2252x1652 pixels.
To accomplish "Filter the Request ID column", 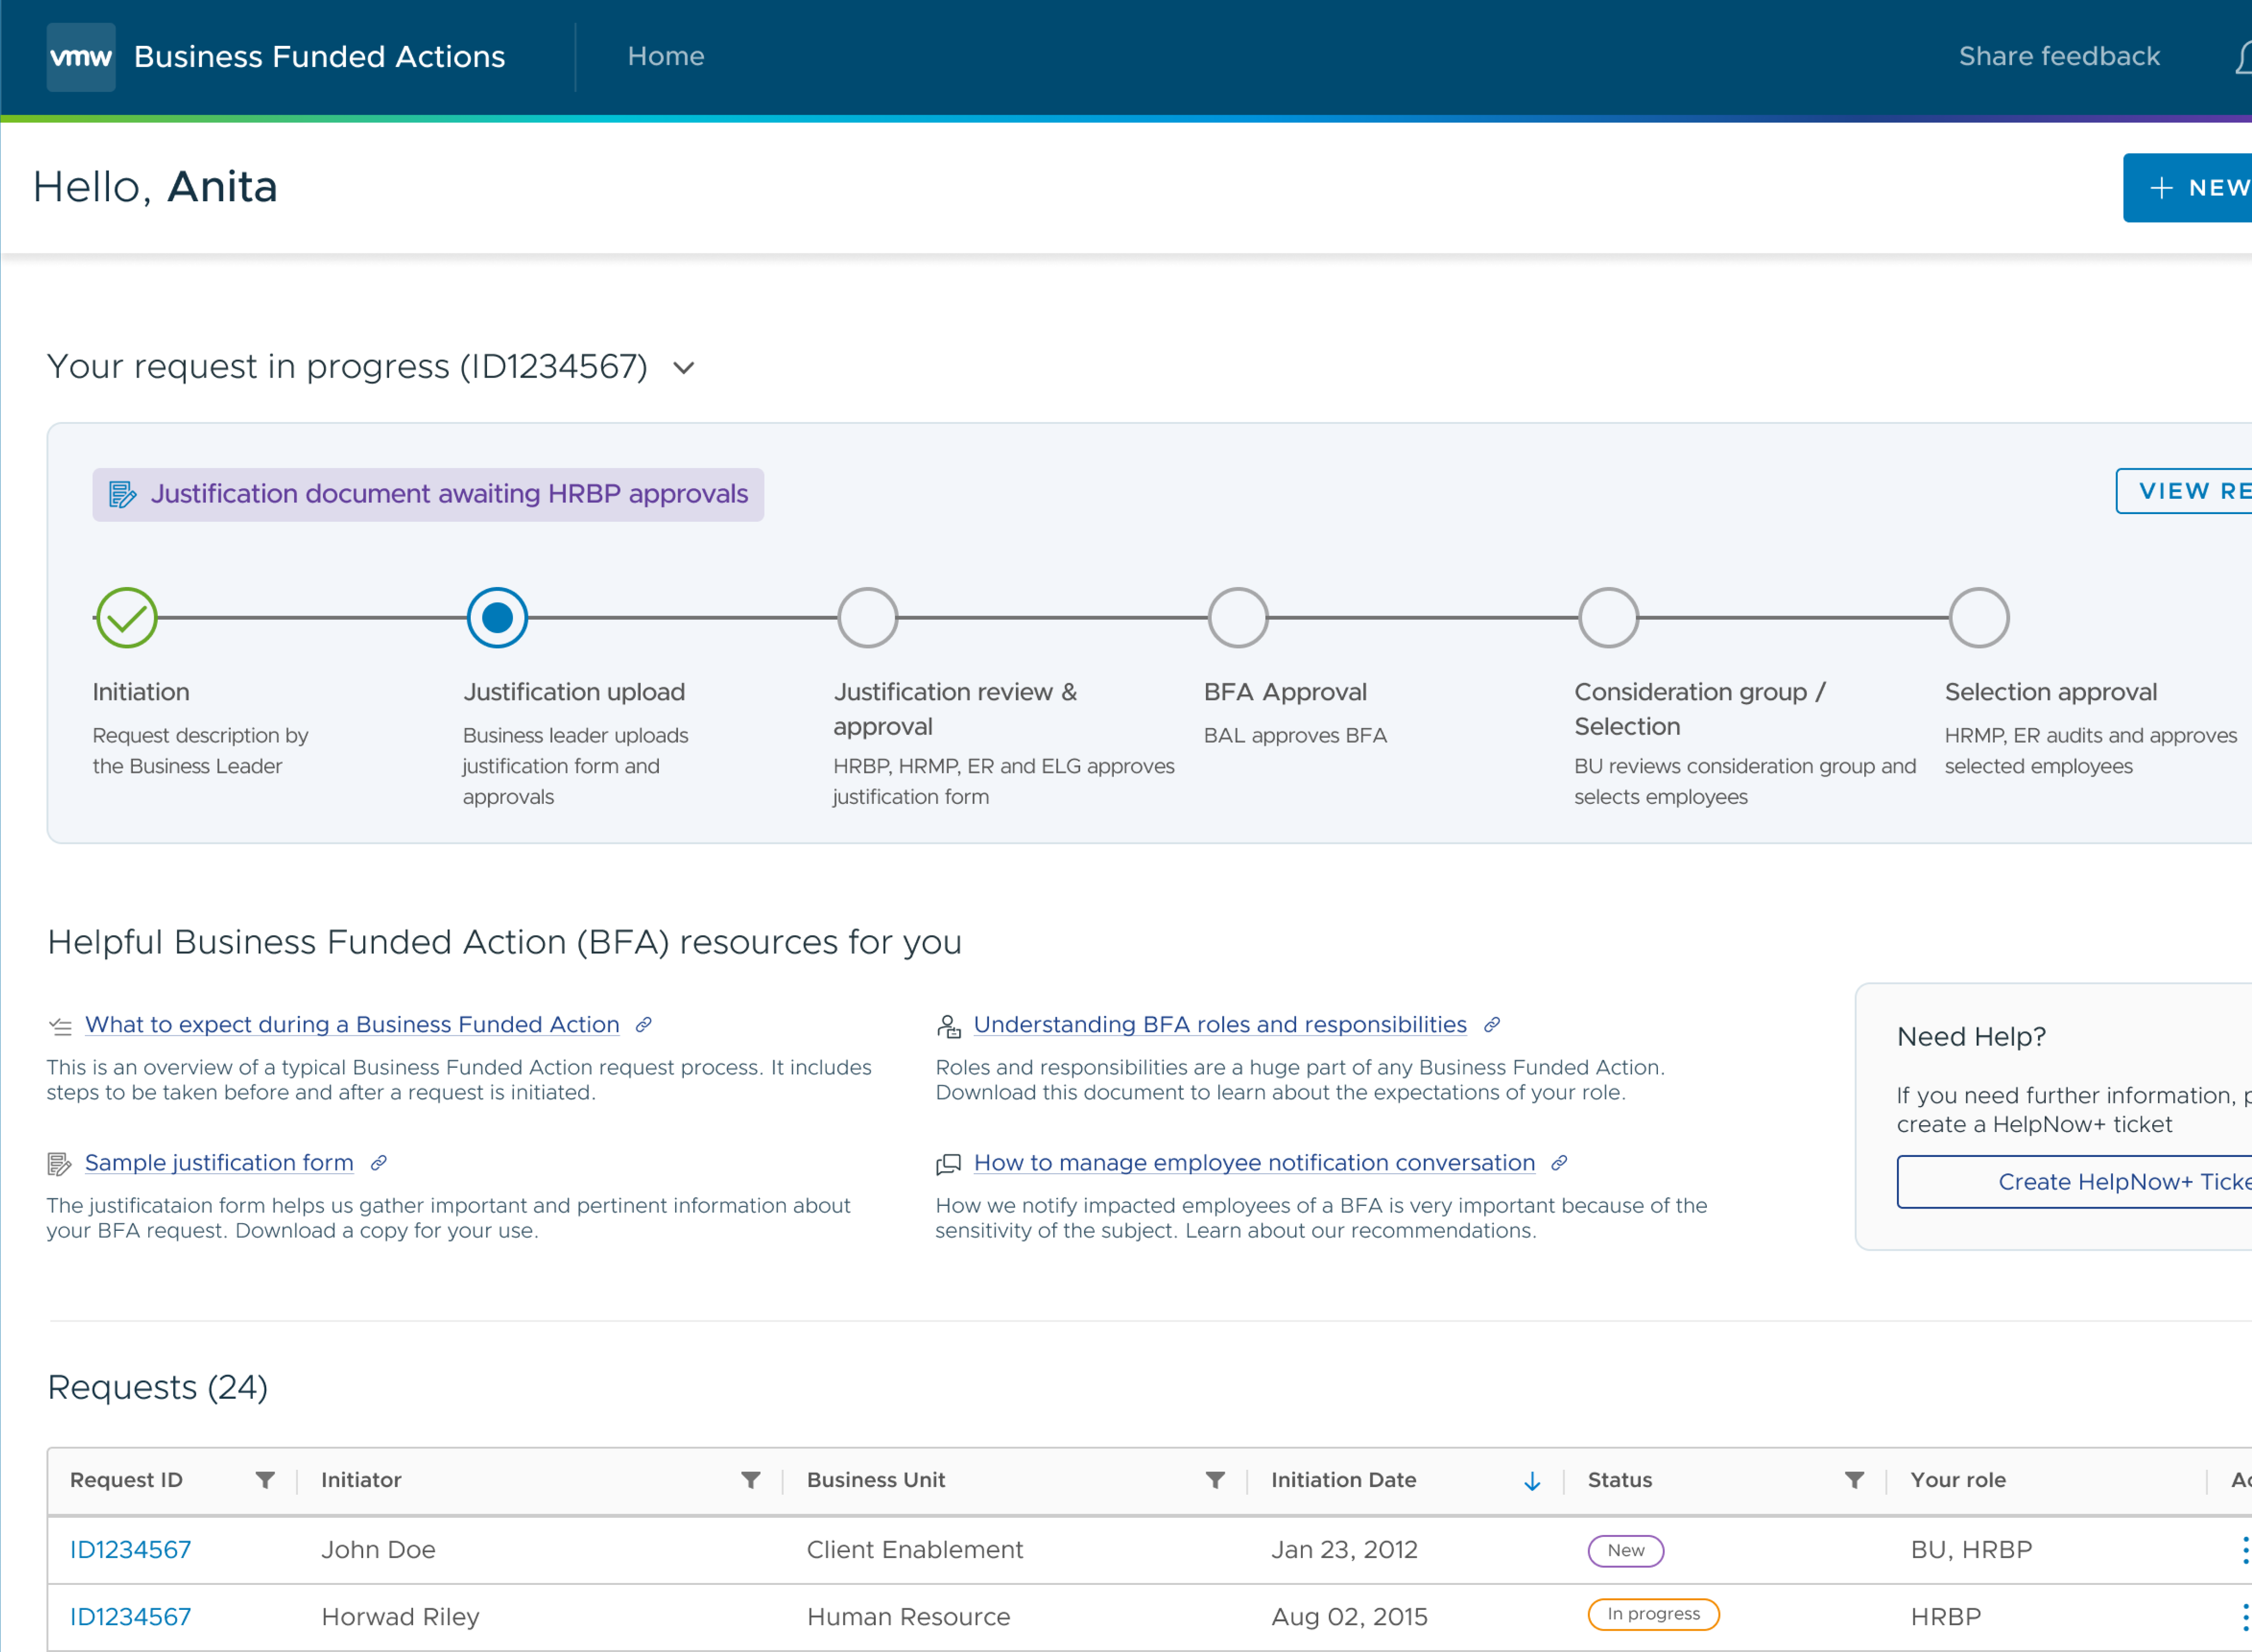I will [x=265, y=1480].
